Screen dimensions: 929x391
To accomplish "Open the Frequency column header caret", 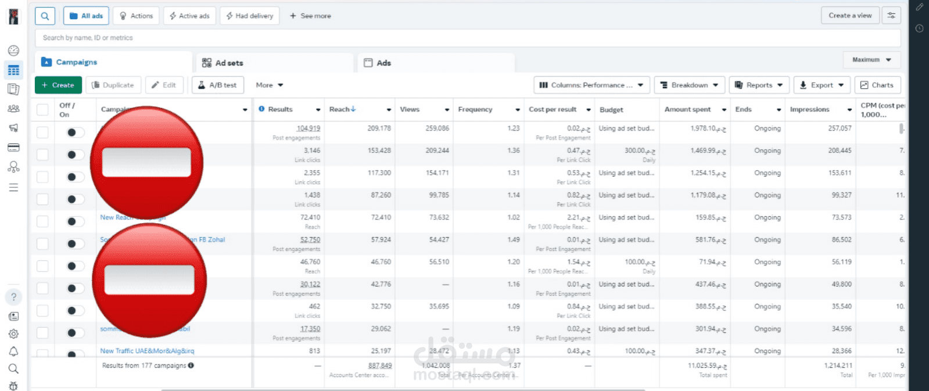I will tap(518, 110).
